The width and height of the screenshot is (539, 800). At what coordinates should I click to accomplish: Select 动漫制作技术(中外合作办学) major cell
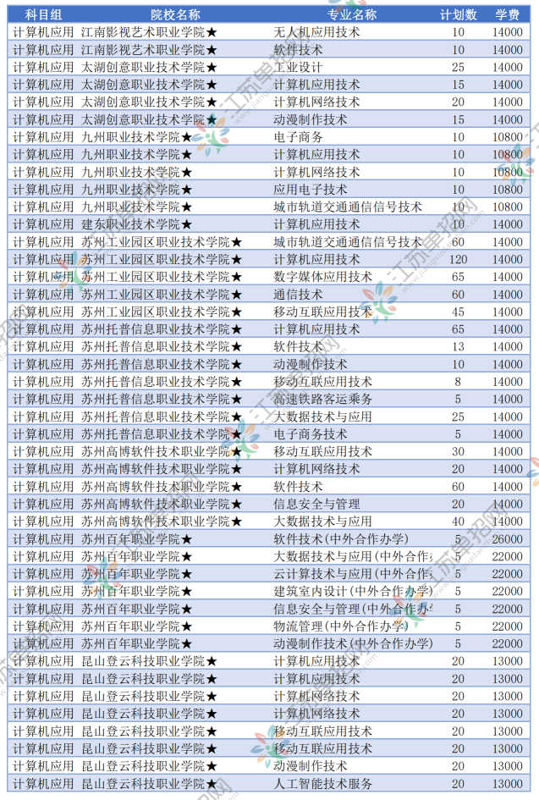pyautogui.click(x=354, y=644)
